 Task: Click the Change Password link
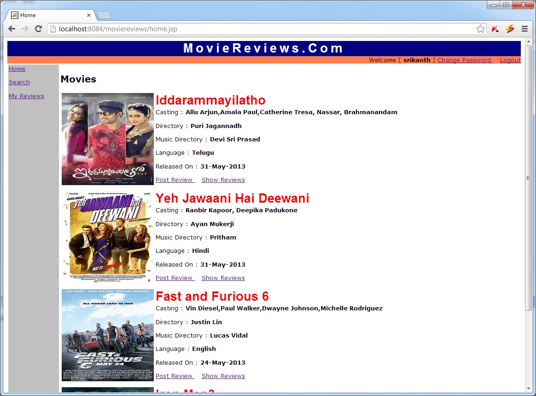coord(465,60)
